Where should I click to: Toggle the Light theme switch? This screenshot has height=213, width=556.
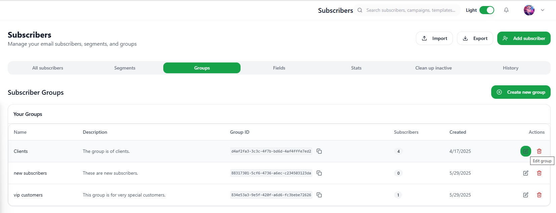pos(486,10)
